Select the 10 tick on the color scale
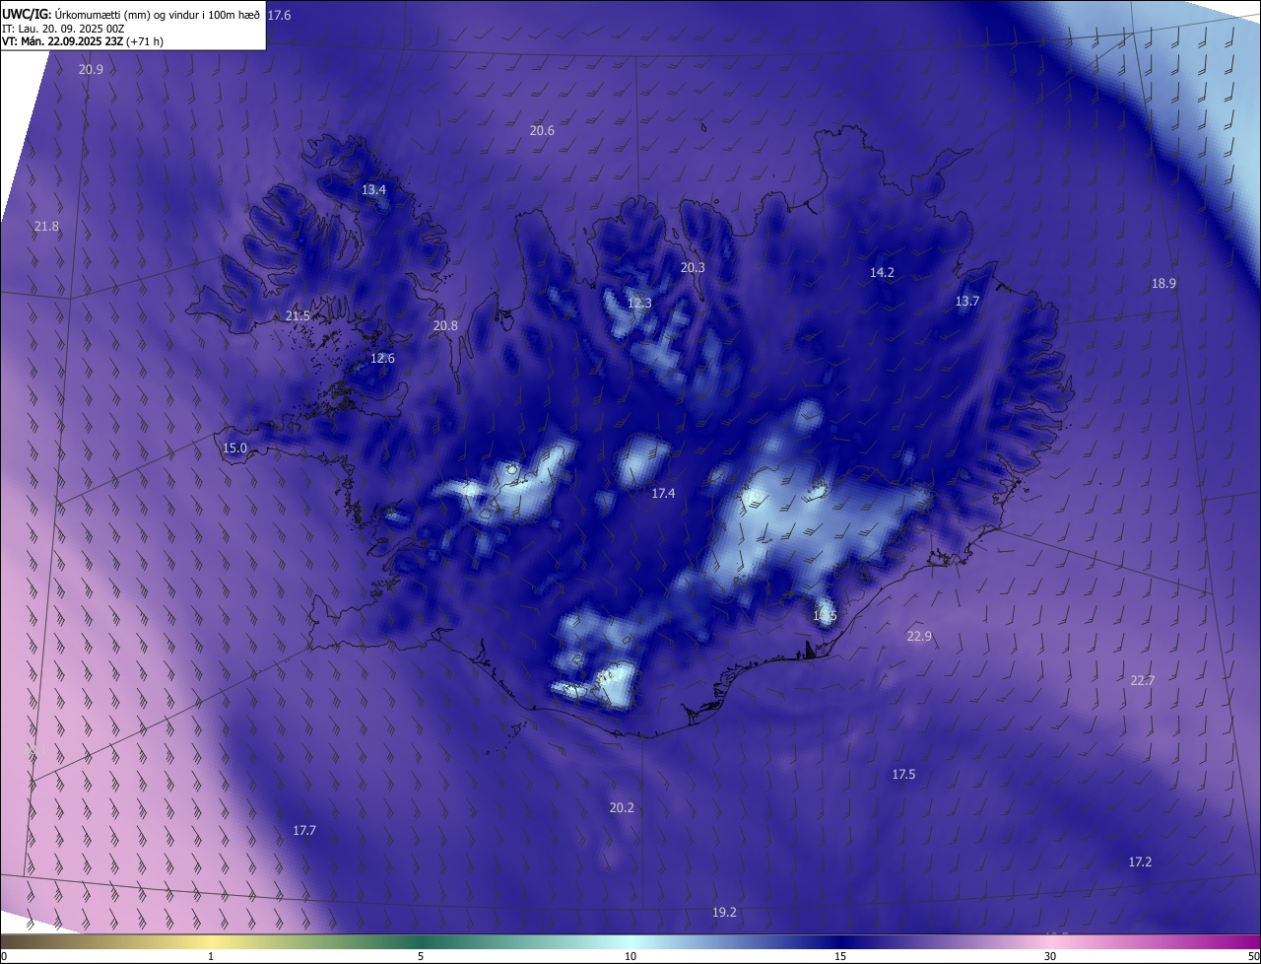The width and height of the screenshot is (1261, 964). pos(630,956)
